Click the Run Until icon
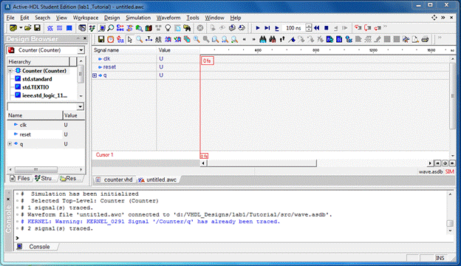 point(267,28)
